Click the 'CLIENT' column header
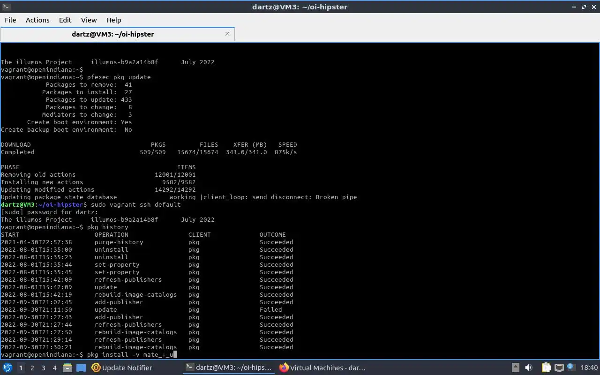Image resolution: width=600 pixels, height=375 pixels. click(199, 234)
